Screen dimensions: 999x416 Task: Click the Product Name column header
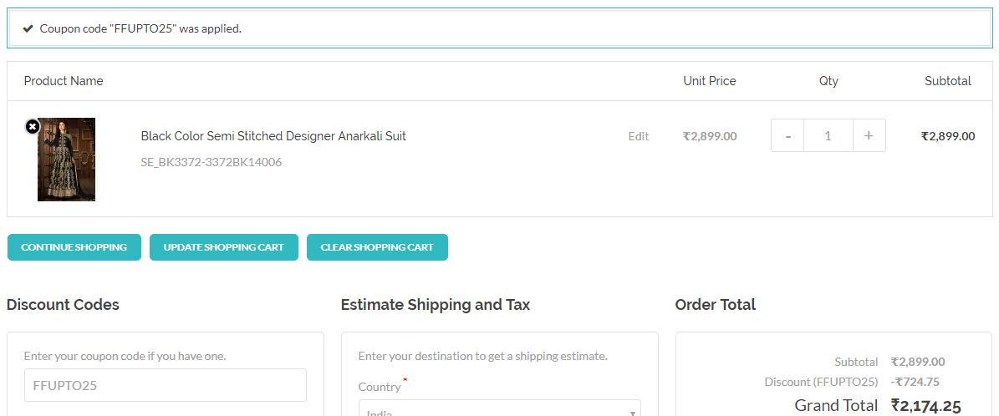tap(64, 81)
